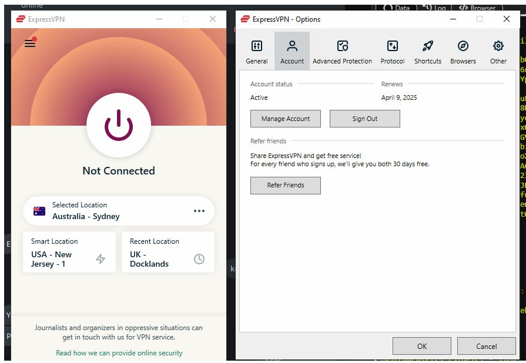
Task: Minimize the ExpressVPN main window
Action: coord(159,19)
